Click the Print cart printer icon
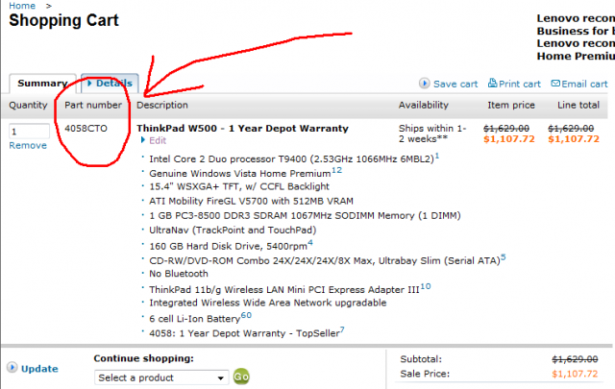This screenshot has width=615, height=389. 492,83
